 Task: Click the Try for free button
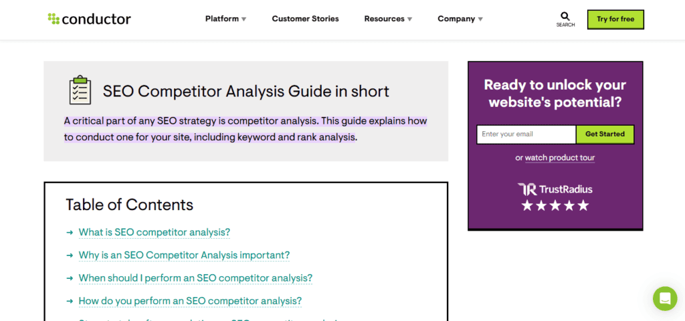click(x=615, y=19)
